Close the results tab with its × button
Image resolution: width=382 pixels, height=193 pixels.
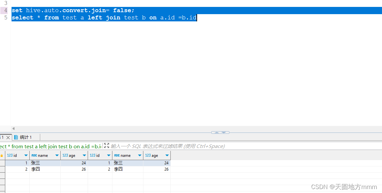(8, 137)
